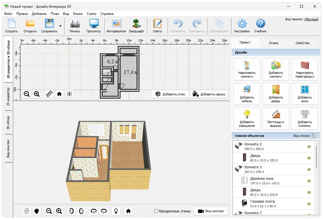Hide the Двойное окно object
The height and width of the screenshot is (219, 323).
coord(310,181)
